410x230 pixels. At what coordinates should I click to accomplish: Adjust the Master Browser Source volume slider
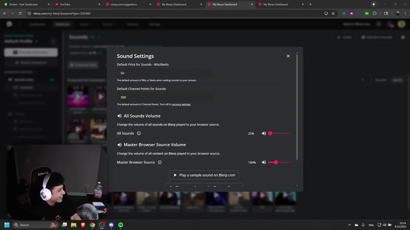280,162
